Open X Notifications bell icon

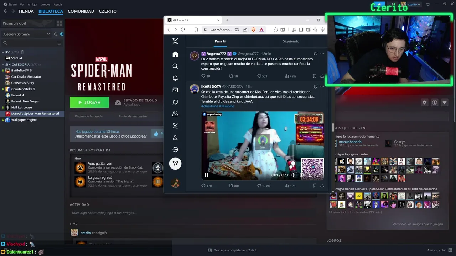175,78
